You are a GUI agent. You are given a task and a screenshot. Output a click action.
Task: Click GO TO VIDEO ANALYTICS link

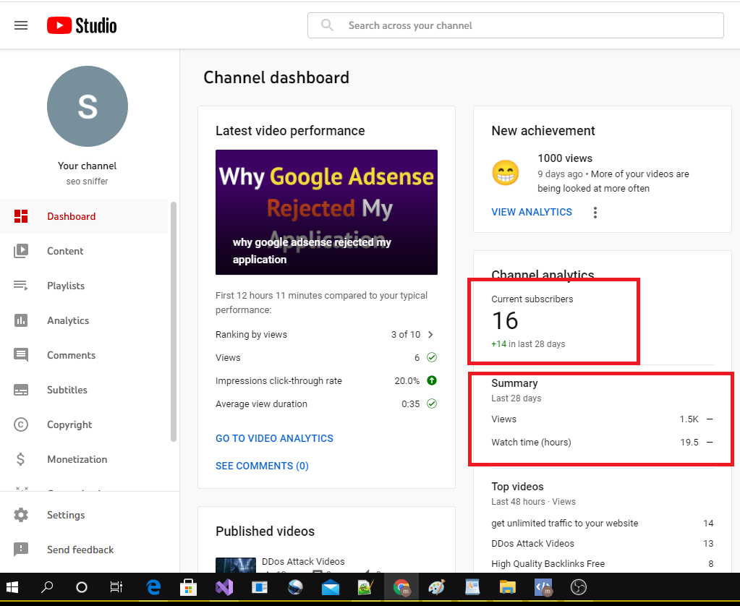tap(274, 438)
